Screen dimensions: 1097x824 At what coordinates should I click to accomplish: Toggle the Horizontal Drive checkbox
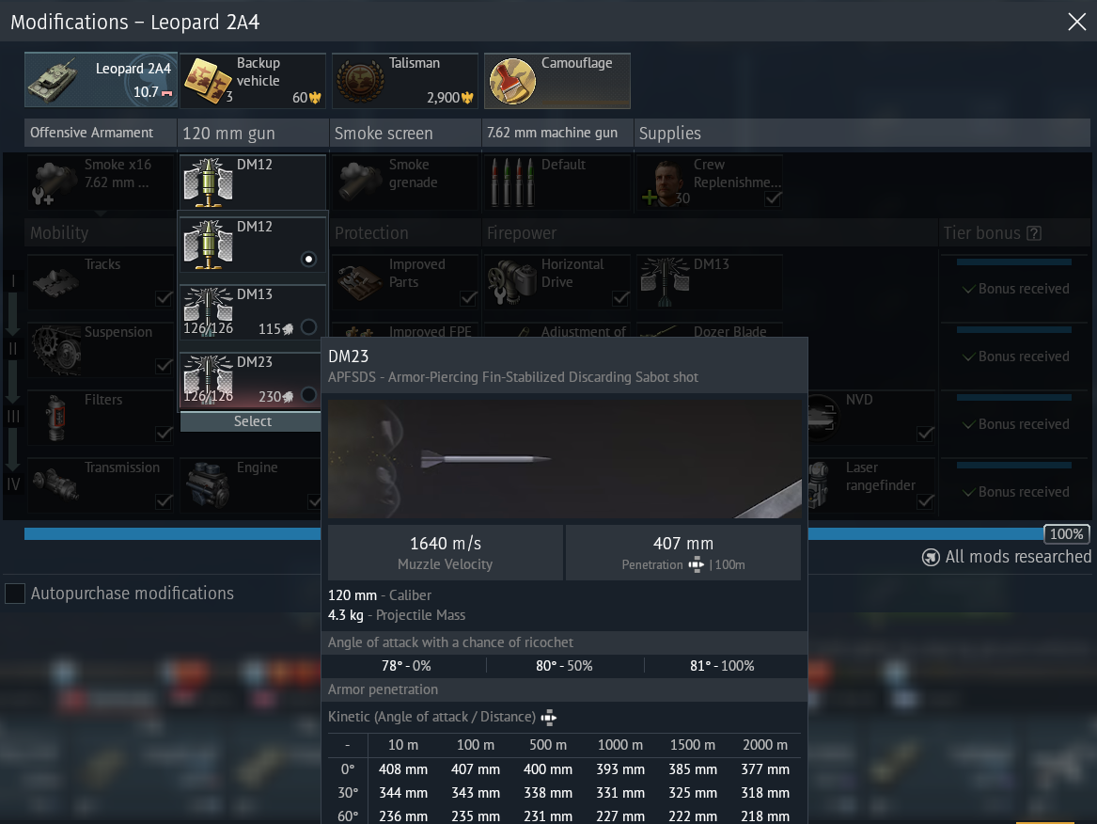click(x=620, y=298)
